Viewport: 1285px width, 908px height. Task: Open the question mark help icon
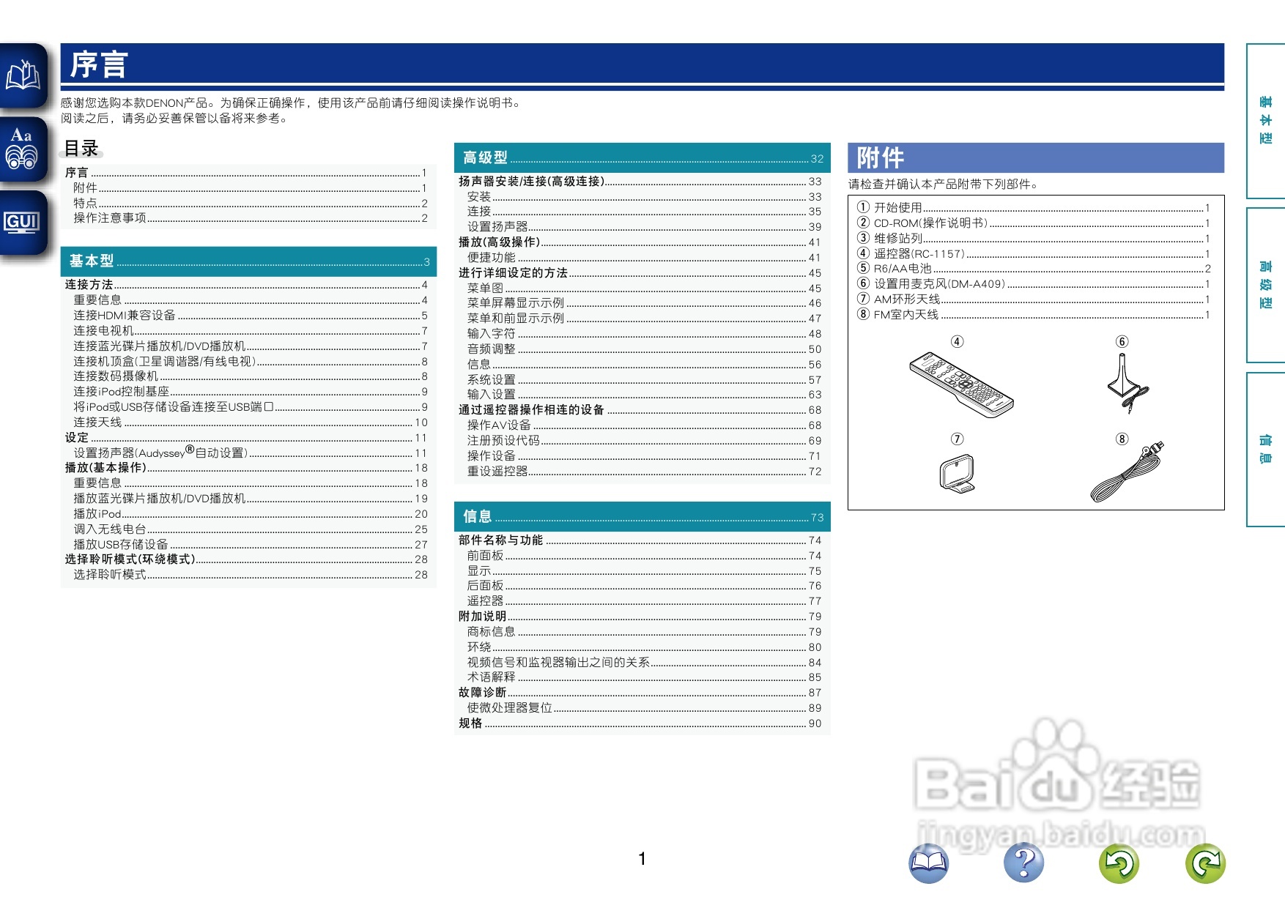(1023, 863)
